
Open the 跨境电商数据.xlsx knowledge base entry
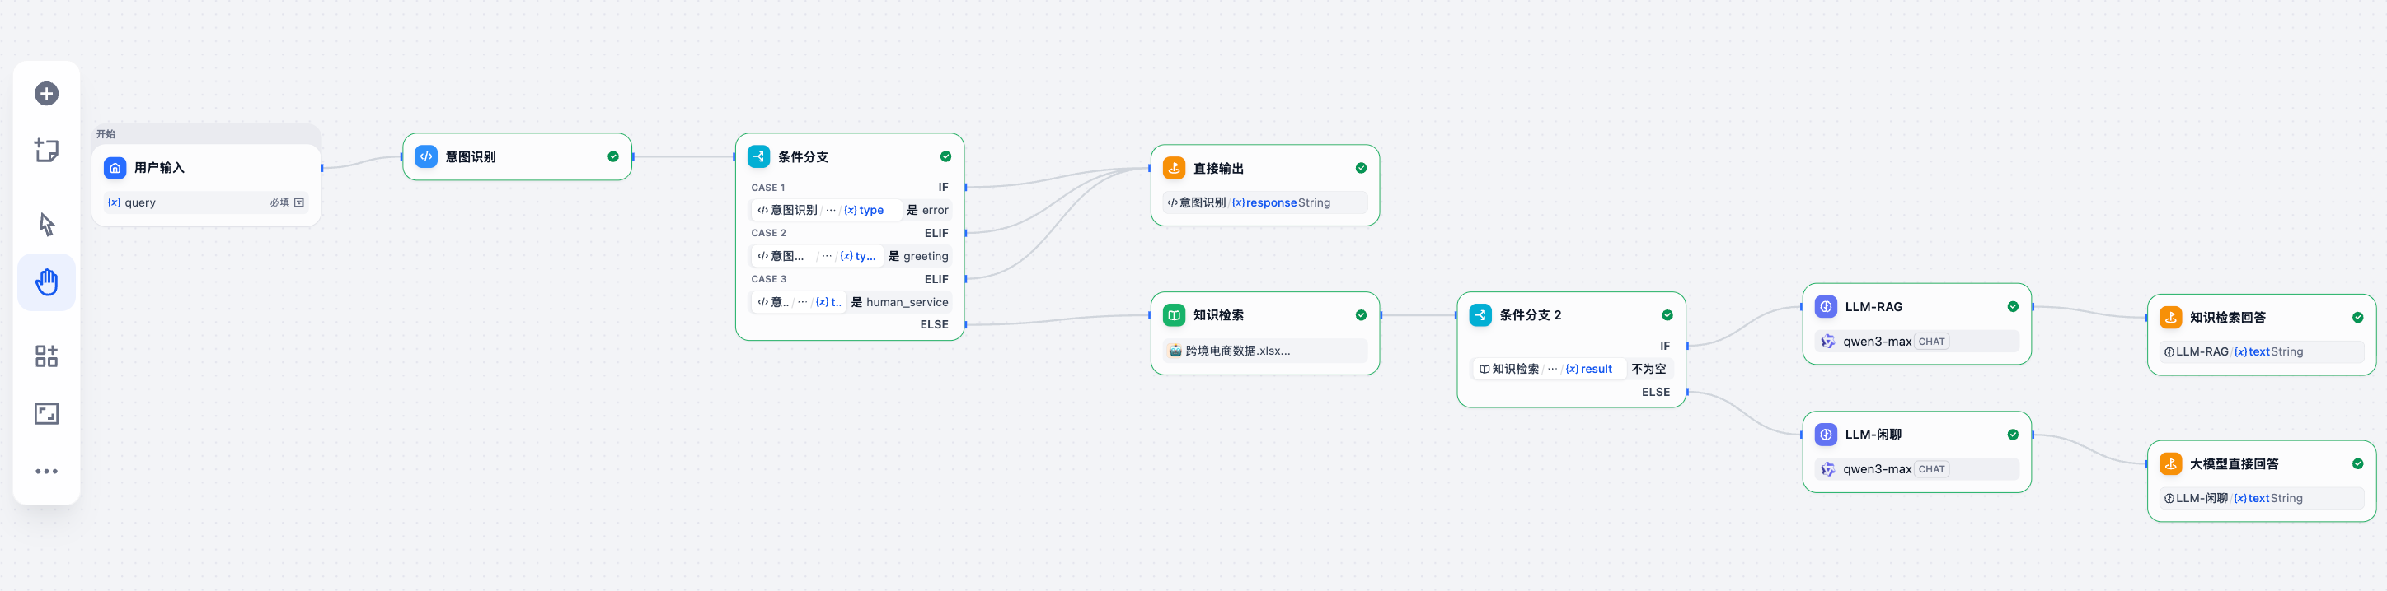1265,351
